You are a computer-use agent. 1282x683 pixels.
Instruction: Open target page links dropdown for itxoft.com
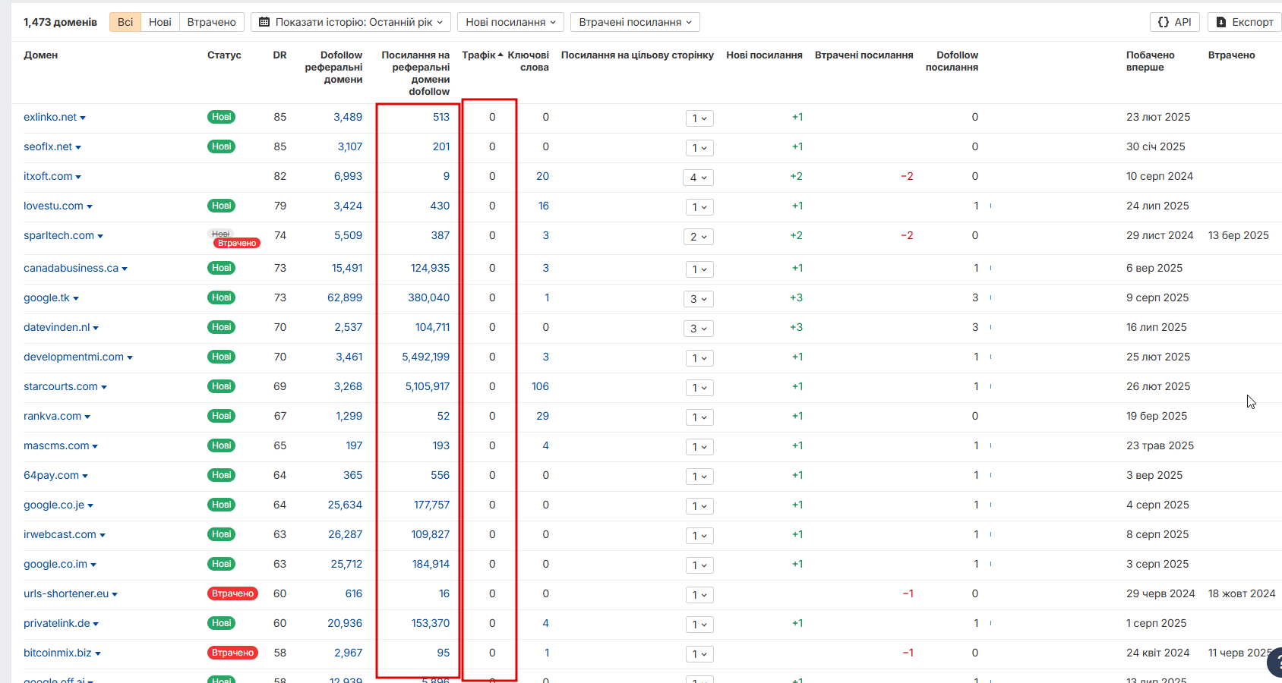pos(699,178)
